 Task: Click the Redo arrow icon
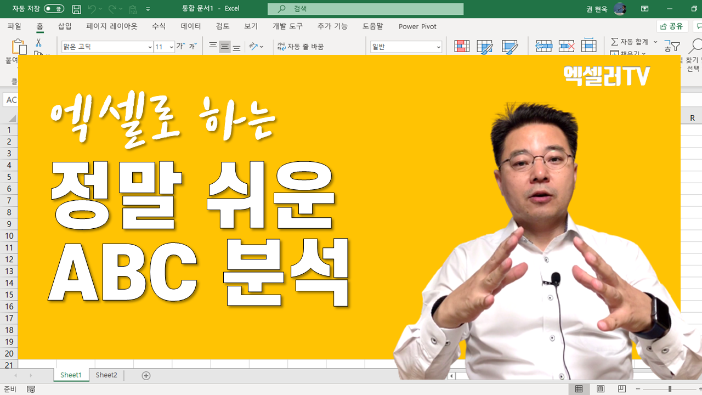click(112, 9)
